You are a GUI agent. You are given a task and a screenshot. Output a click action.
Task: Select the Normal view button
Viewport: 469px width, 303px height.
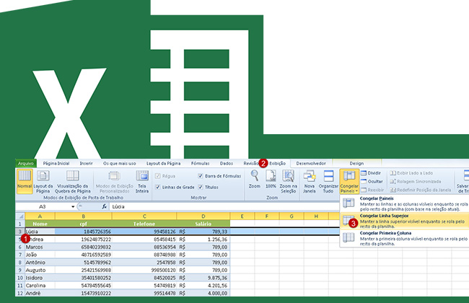click(x=25, y=182)
